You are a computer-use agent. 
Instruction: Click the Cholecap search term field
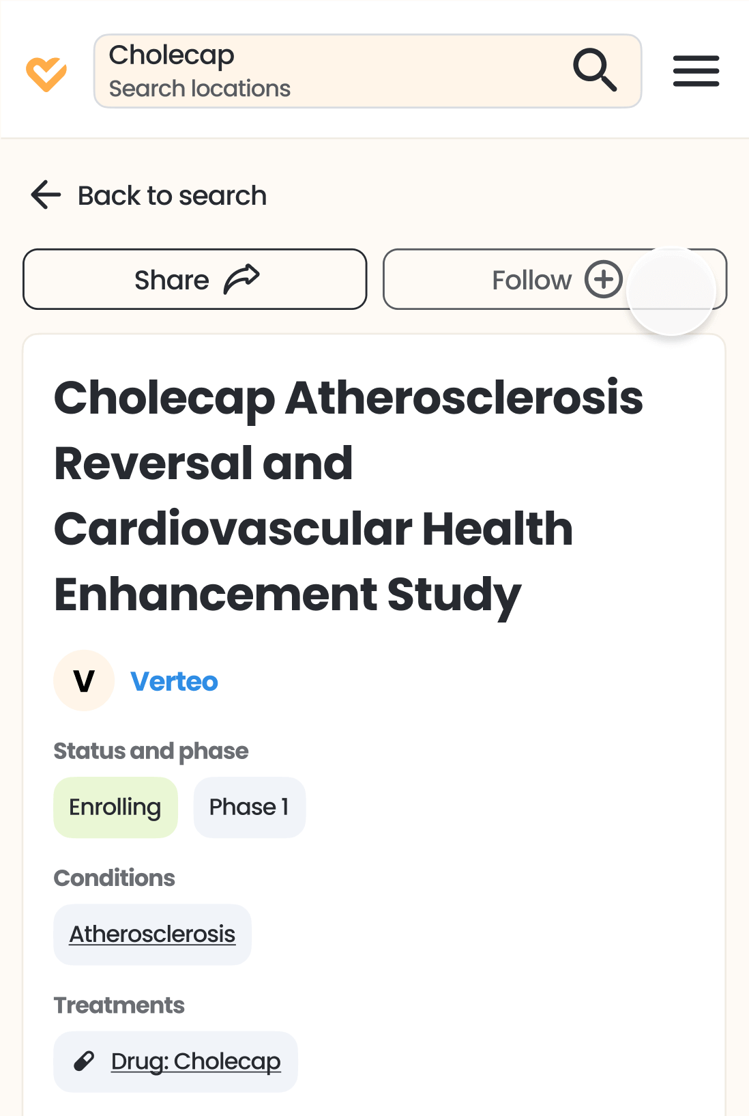pyautogui.click(x=172, y=55)
